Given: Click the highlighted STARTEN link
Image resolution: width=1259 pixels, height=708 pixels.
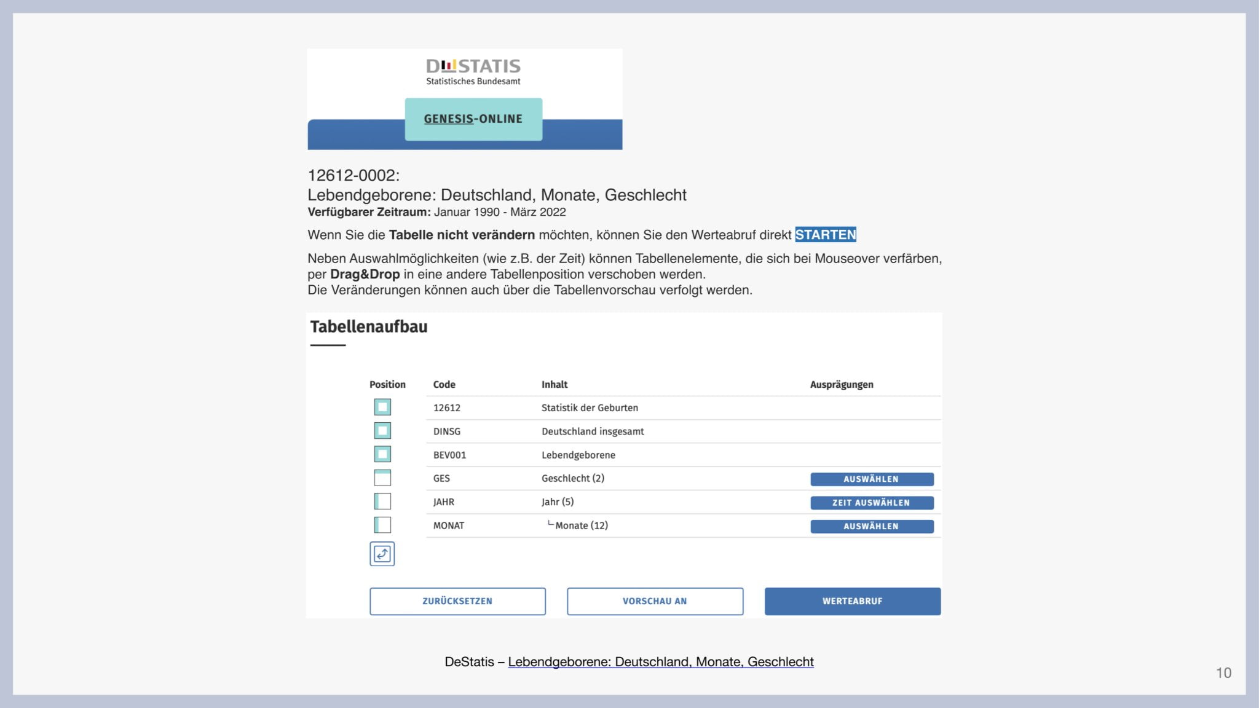Looking at the screenshot, I should pyautogui.click(x=825, y=235).
